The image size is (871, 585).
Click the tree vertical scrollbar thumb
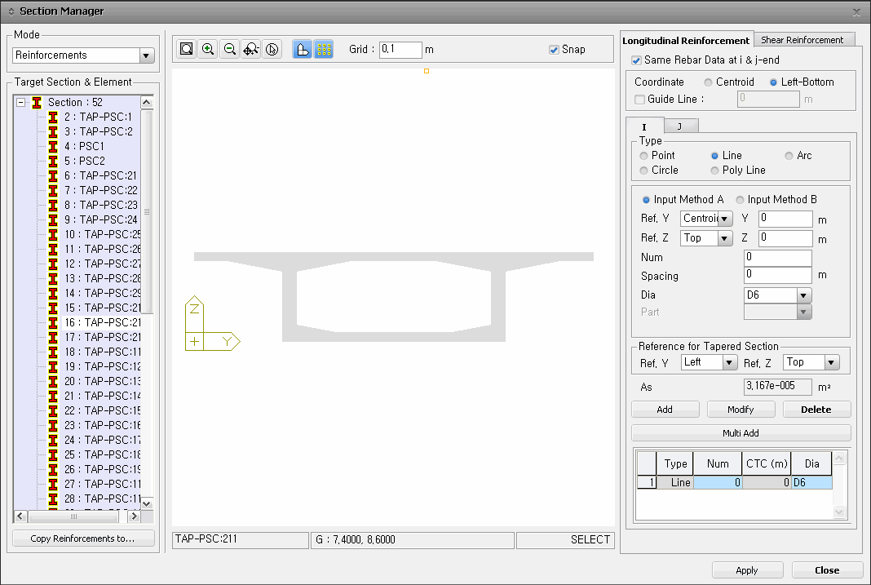(147, 211)
